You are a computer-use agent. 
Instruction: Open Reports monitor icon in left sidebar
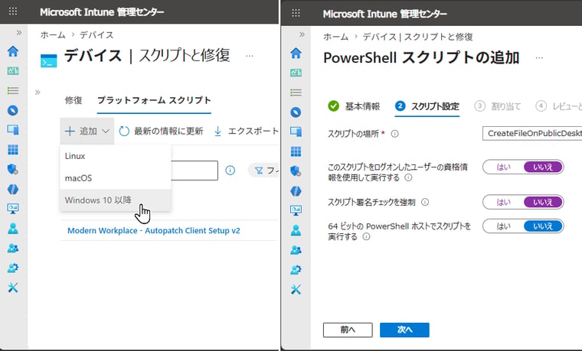(x=13, y=209)
